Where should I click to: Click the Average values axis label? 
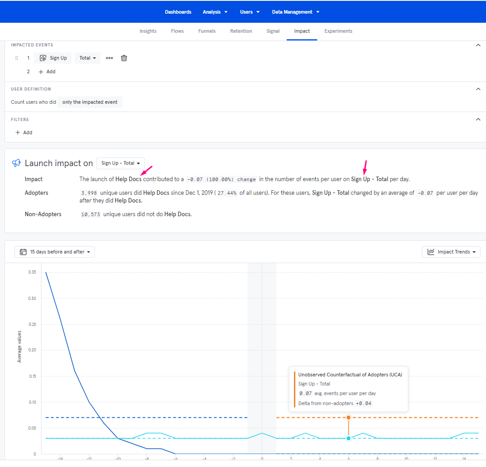pyautogui.click(x=19, y=346)
